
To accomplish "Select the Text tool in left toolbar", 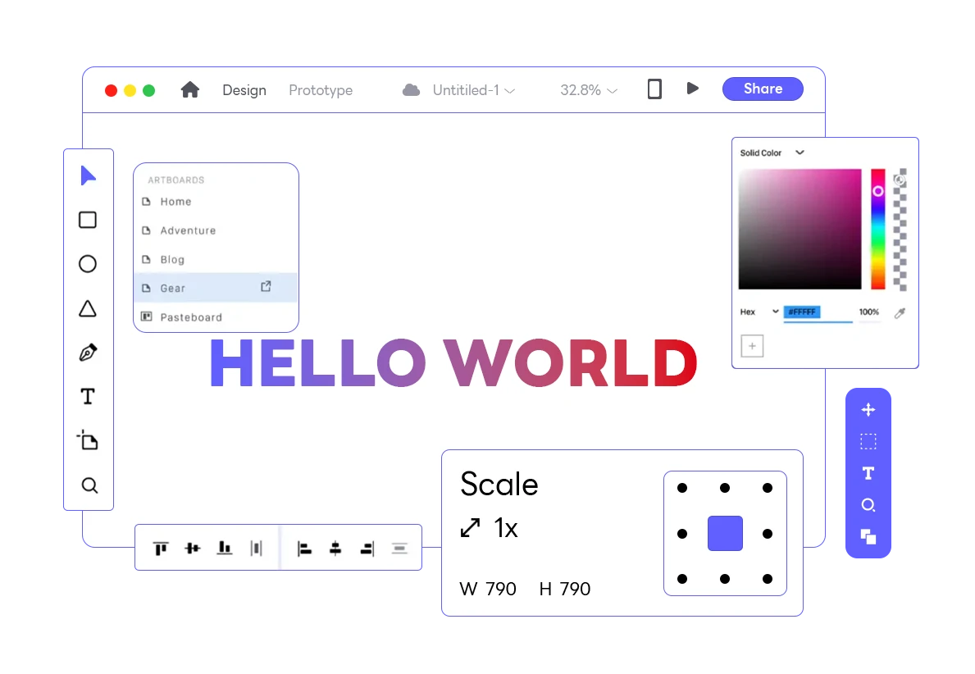I will pos(88,397).
